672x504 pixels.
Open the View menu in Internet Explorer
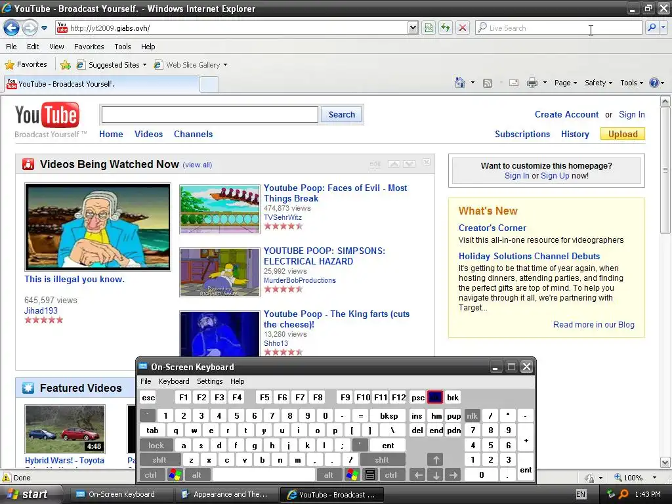(x=56, y=47)
